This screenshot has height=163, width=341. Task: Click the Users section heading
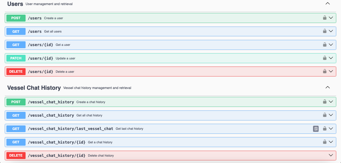(15, 4)
